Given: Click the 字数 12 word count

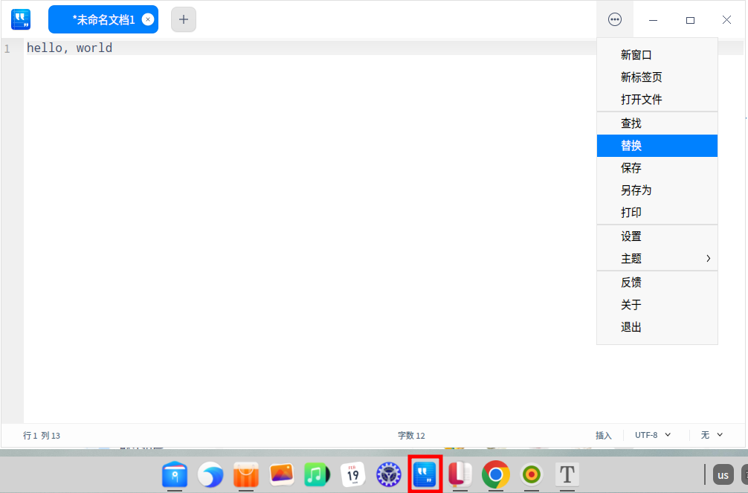Looking at the screenshot, I should 411,436.
